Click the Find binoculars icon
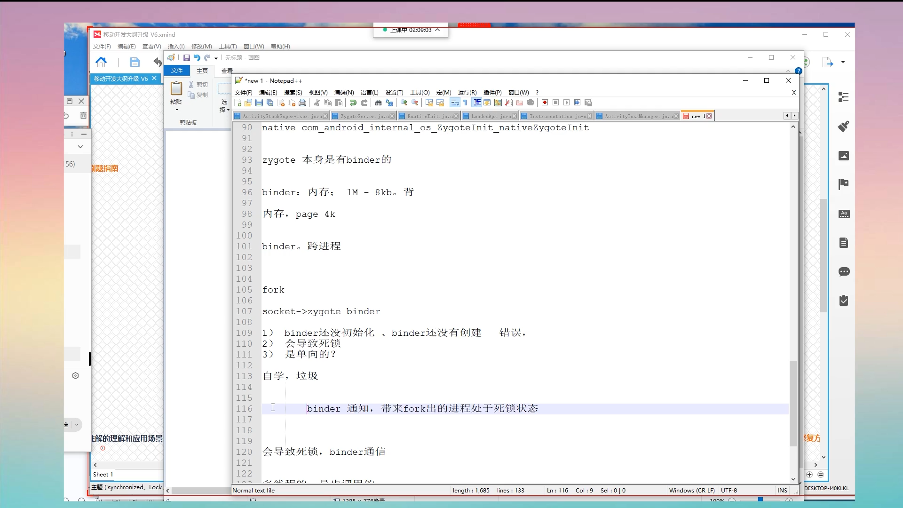The width and height of the screenshot is (903, 508). (x=378, y=103)
